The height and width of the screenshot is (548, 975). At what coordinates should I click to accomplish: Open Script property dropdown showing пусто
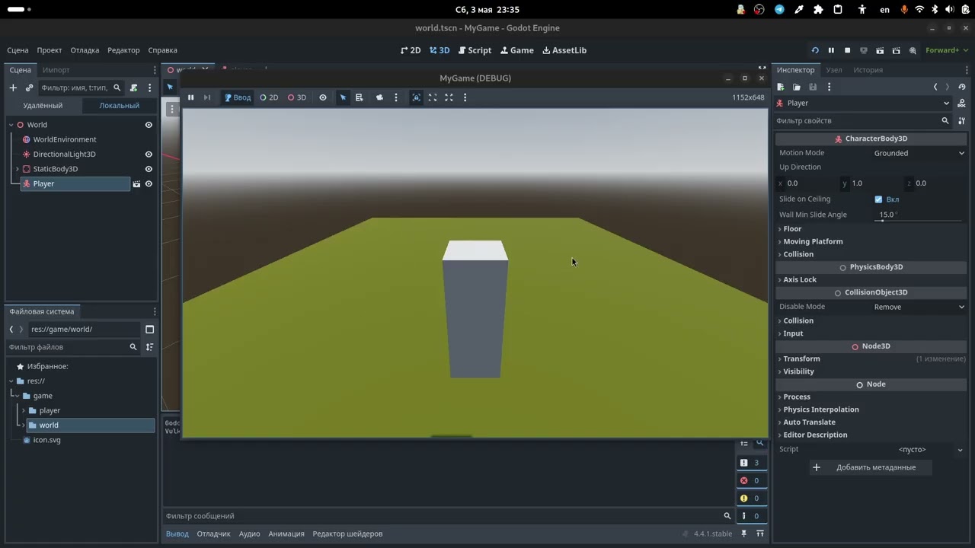(919, 450)
